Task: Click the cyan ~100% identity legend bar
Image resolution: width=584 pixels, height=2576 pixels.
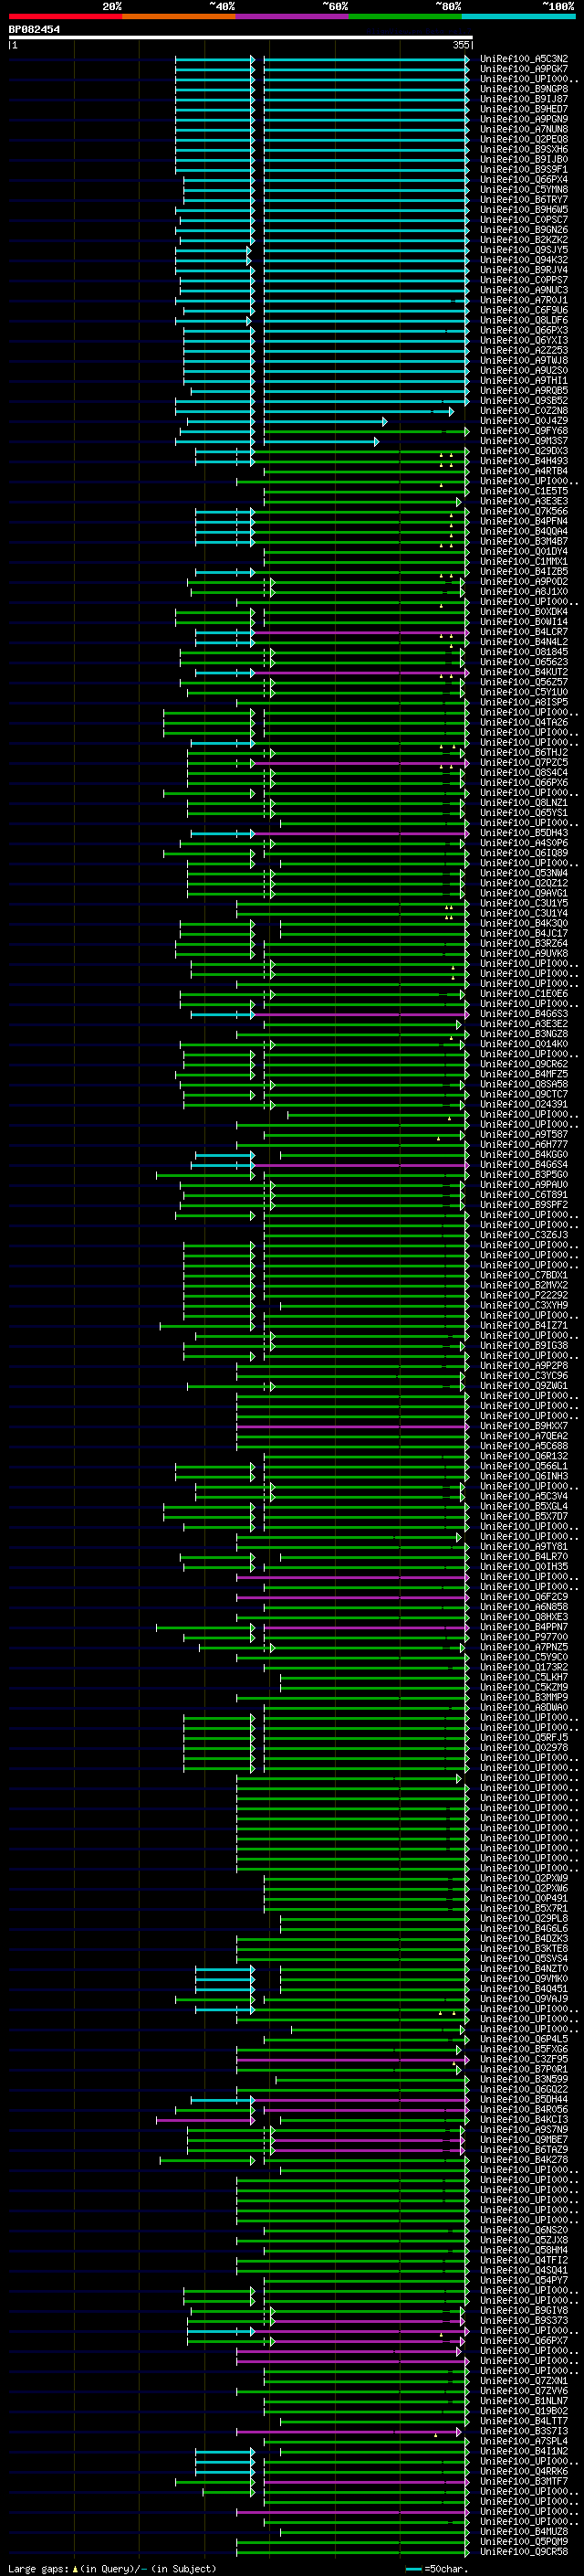Action: [519, 16]
